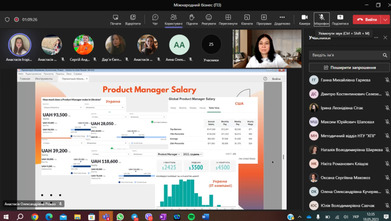Share screen with Поділитися icon
This screenshot has width=391, height=221.
coord(340,20)
